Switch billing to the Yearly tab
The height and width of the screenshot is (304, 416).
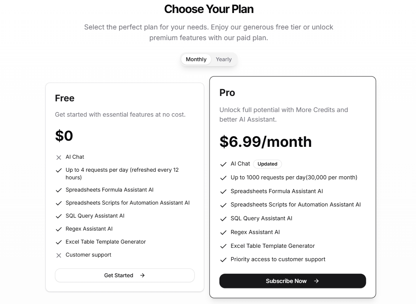223,59
